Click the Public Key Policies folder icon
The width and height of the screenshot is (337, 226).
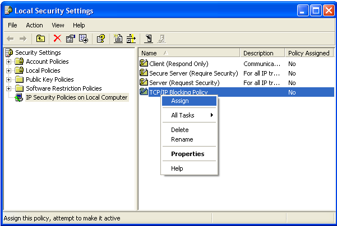point(19,79)
